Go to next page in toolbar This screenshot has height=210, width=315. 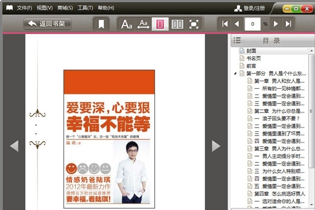click(276, 24)
